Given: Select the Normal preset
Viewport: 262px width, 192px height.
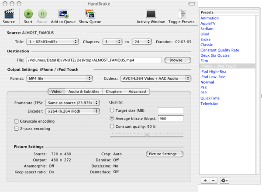Looking at the screenshot, I should 227,82.
